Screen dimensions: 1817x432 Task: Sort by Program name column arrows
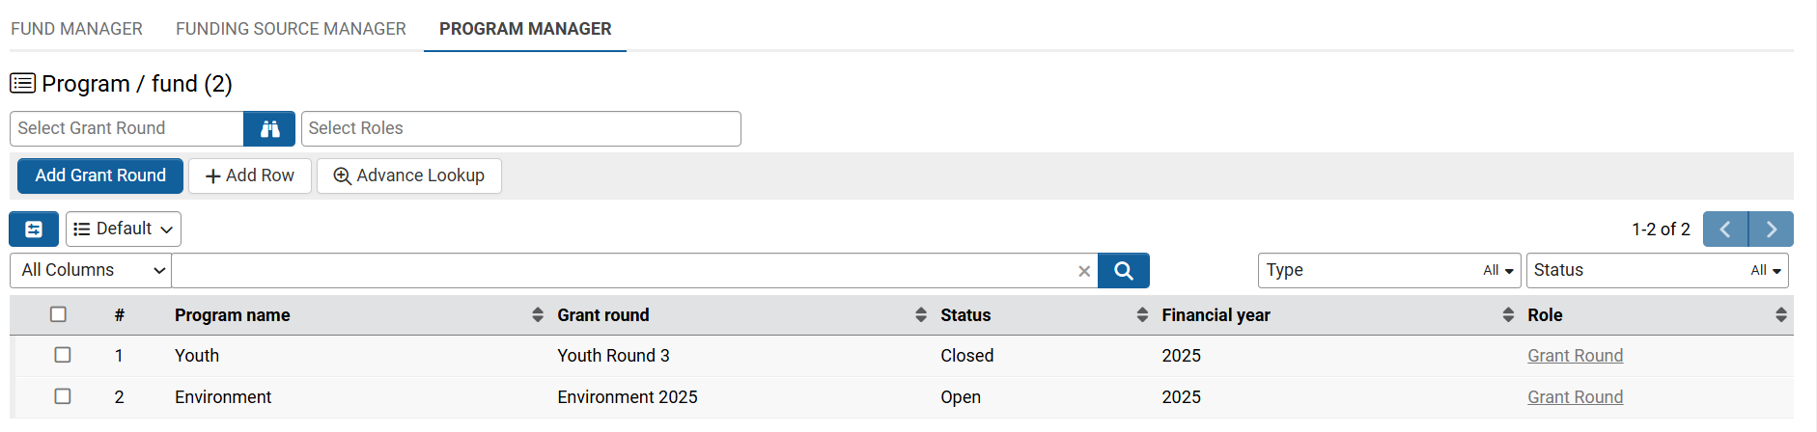click(538, 315)
